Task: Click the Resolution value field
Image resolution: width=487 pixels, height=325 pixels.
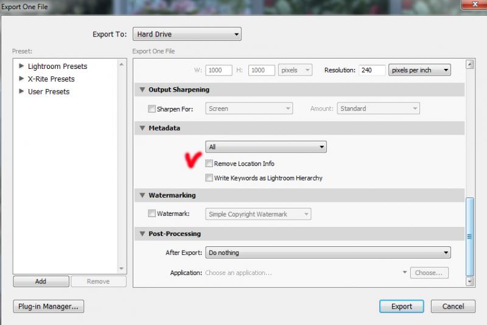Action: (x=372, y=70)
